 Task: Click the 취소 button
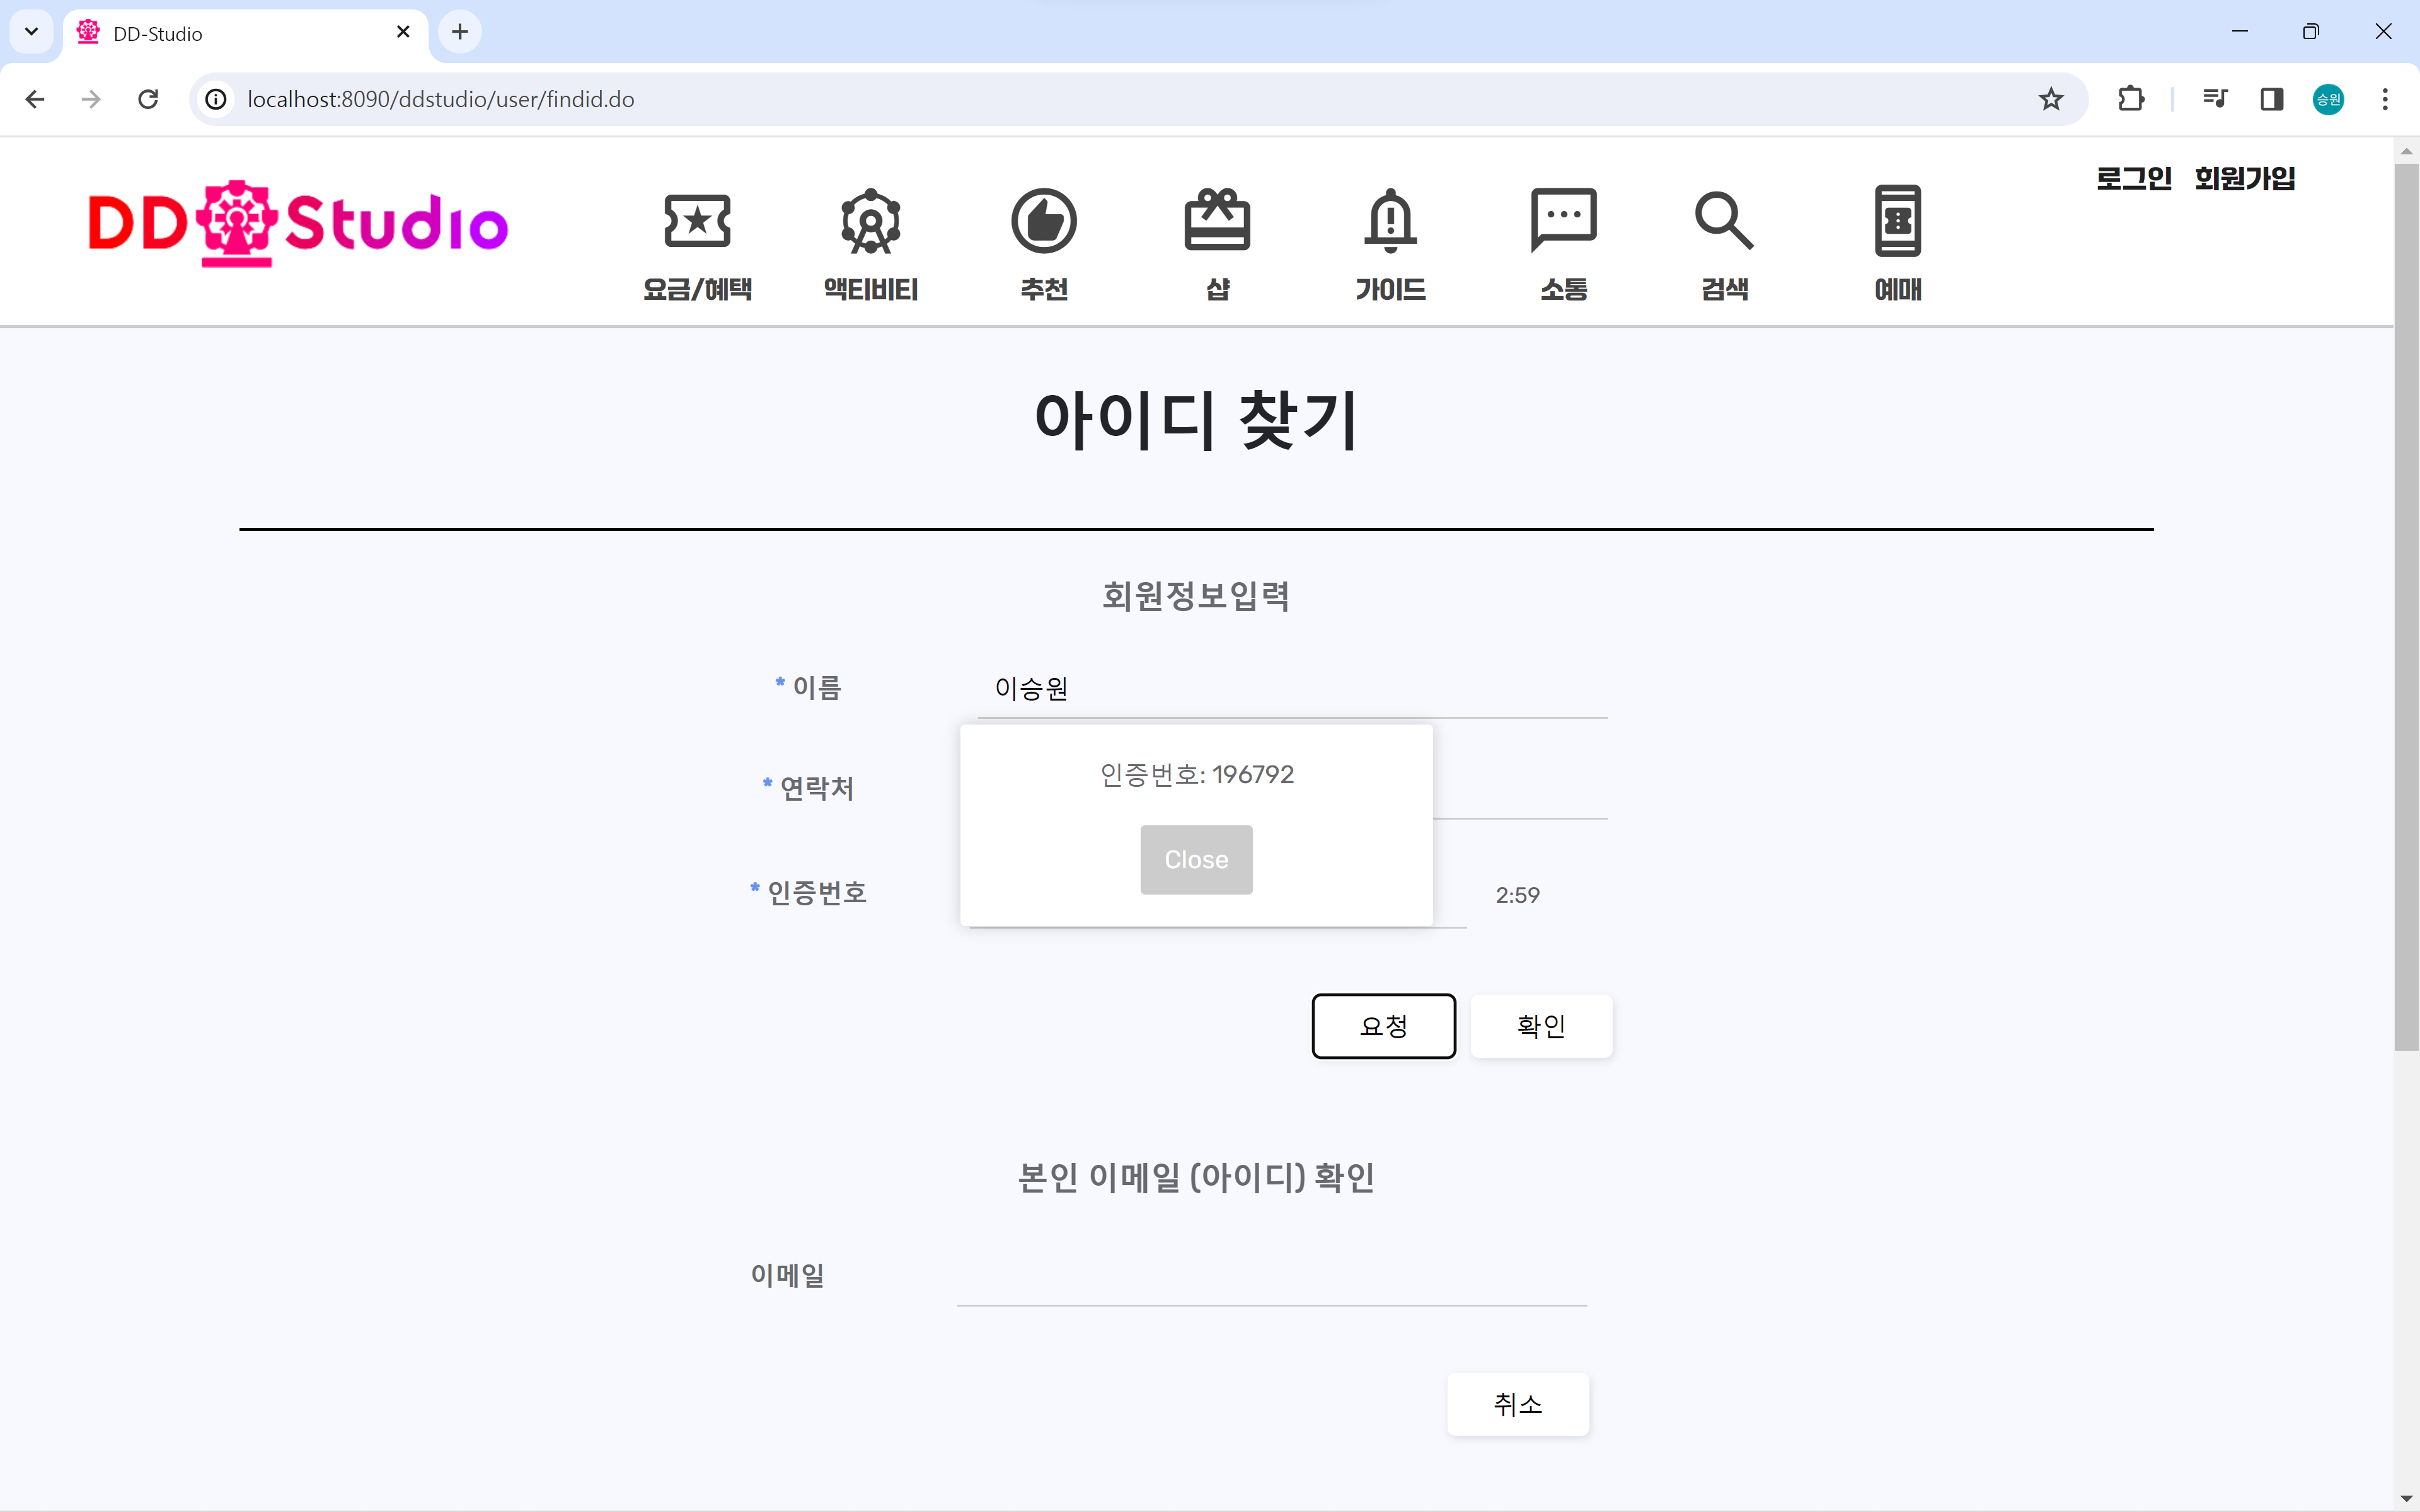tap(1518, 1404)
